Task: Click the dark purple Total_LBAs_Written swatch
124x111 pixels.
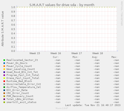Action: point(4,99)
